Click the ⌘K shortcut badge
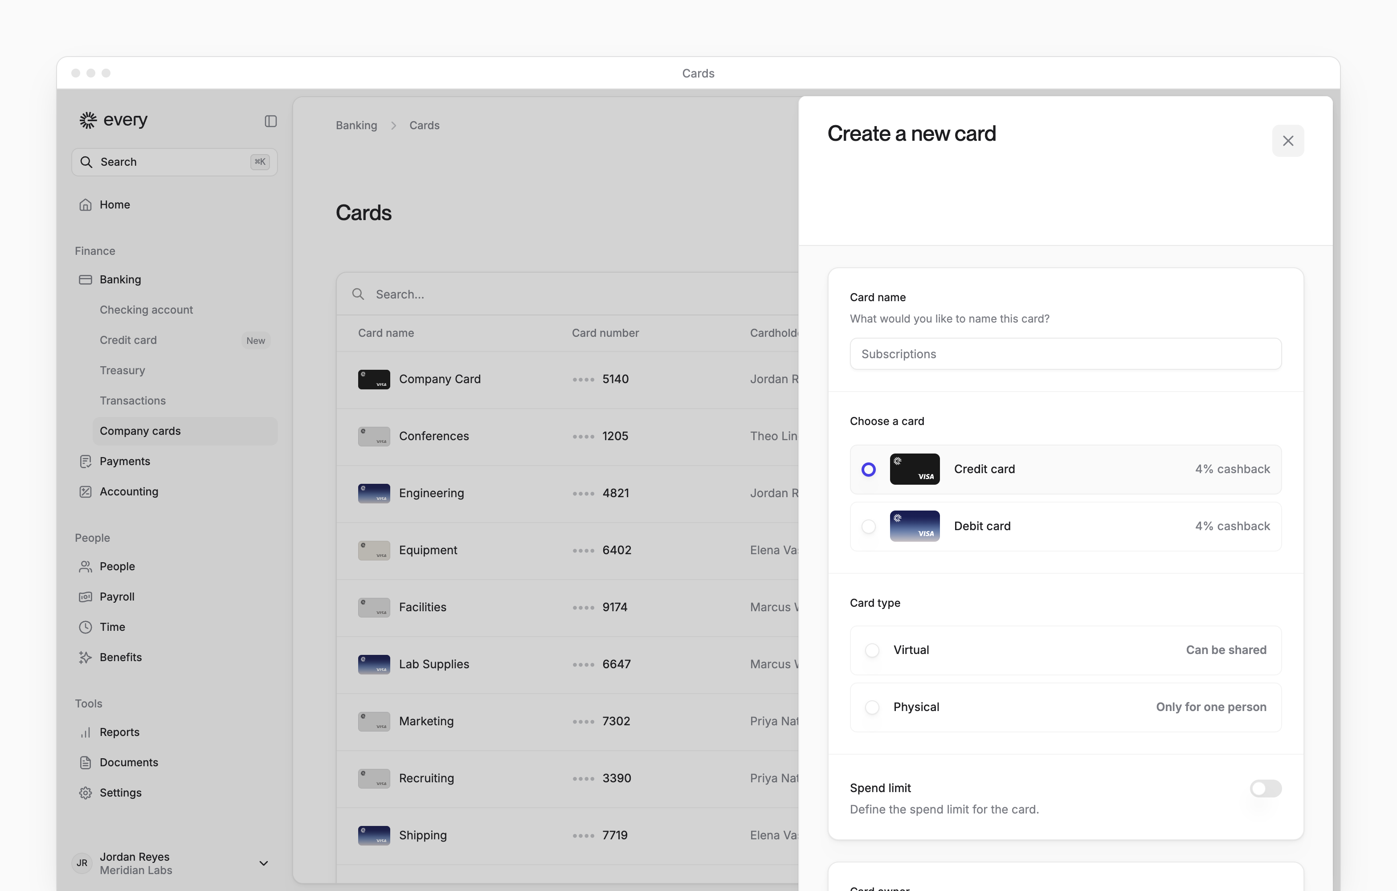The height and width of the screenshot is (891, 1397). coord(259,162)
